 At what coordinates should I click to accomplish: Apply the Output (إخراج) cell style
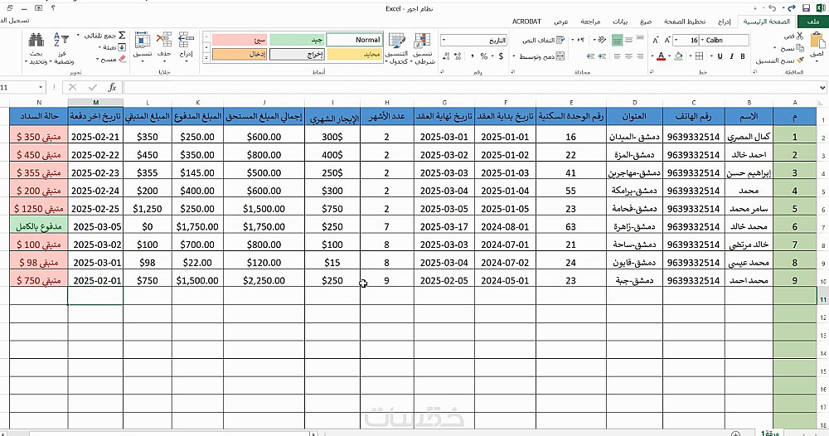tap(297, 55)
